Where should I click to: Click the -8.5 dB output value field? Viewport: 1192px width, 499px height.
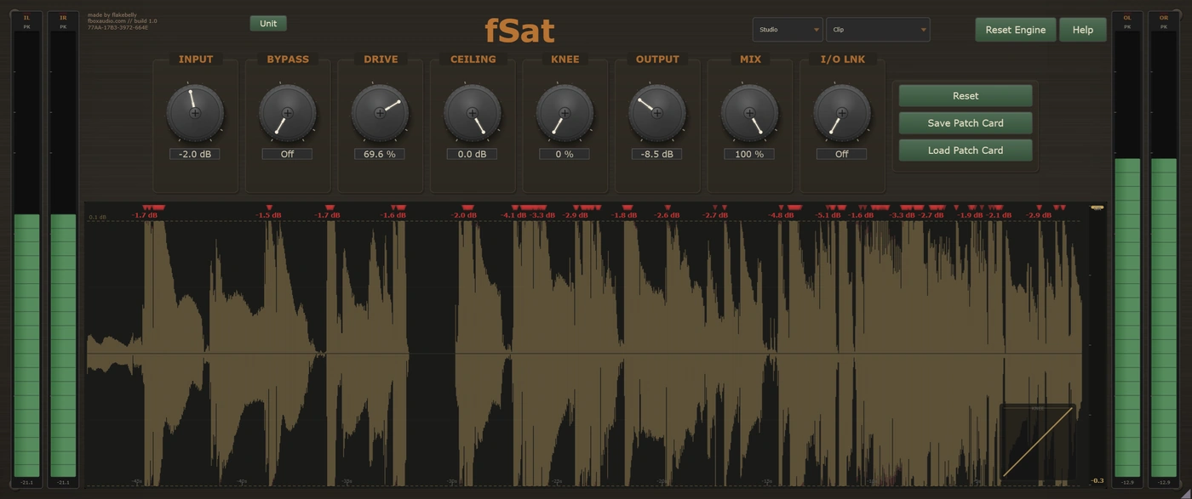[656, 154]
